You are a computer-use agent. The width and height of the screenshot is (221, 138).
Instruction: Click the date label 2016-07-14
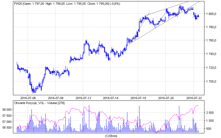tap(111, 98)
